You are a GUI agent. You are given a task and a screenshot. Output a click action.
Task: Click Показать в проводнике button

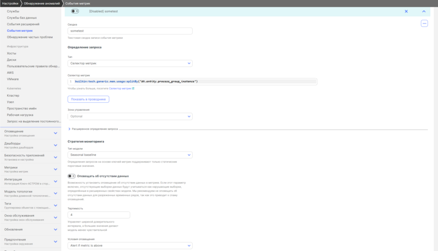click(x=88, y=100)
